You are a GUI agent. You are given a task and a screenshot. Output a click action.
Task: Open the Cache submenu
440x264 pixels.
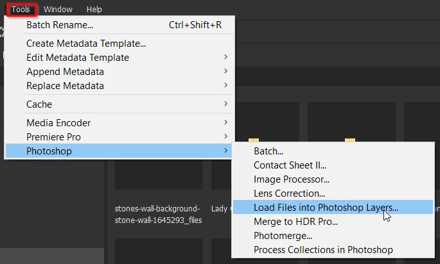(x=120, y=104)
